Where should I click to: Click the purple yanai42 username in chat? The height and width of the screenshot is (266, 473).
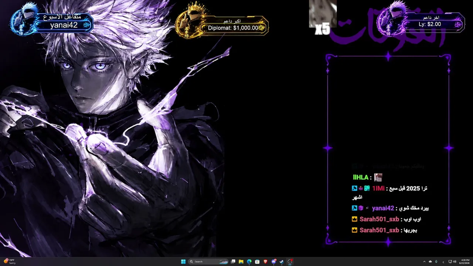pyautogui.click(x=383, y=208)
